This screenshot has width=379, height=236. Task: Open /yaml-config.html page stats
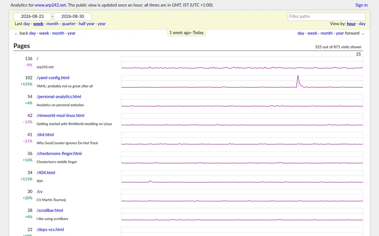click(x=53, y=77)
